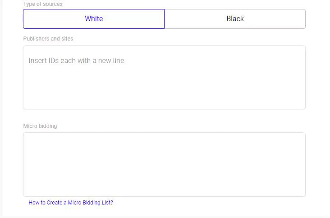
Task: Switch source list to White
Action: tap(94, 19)
